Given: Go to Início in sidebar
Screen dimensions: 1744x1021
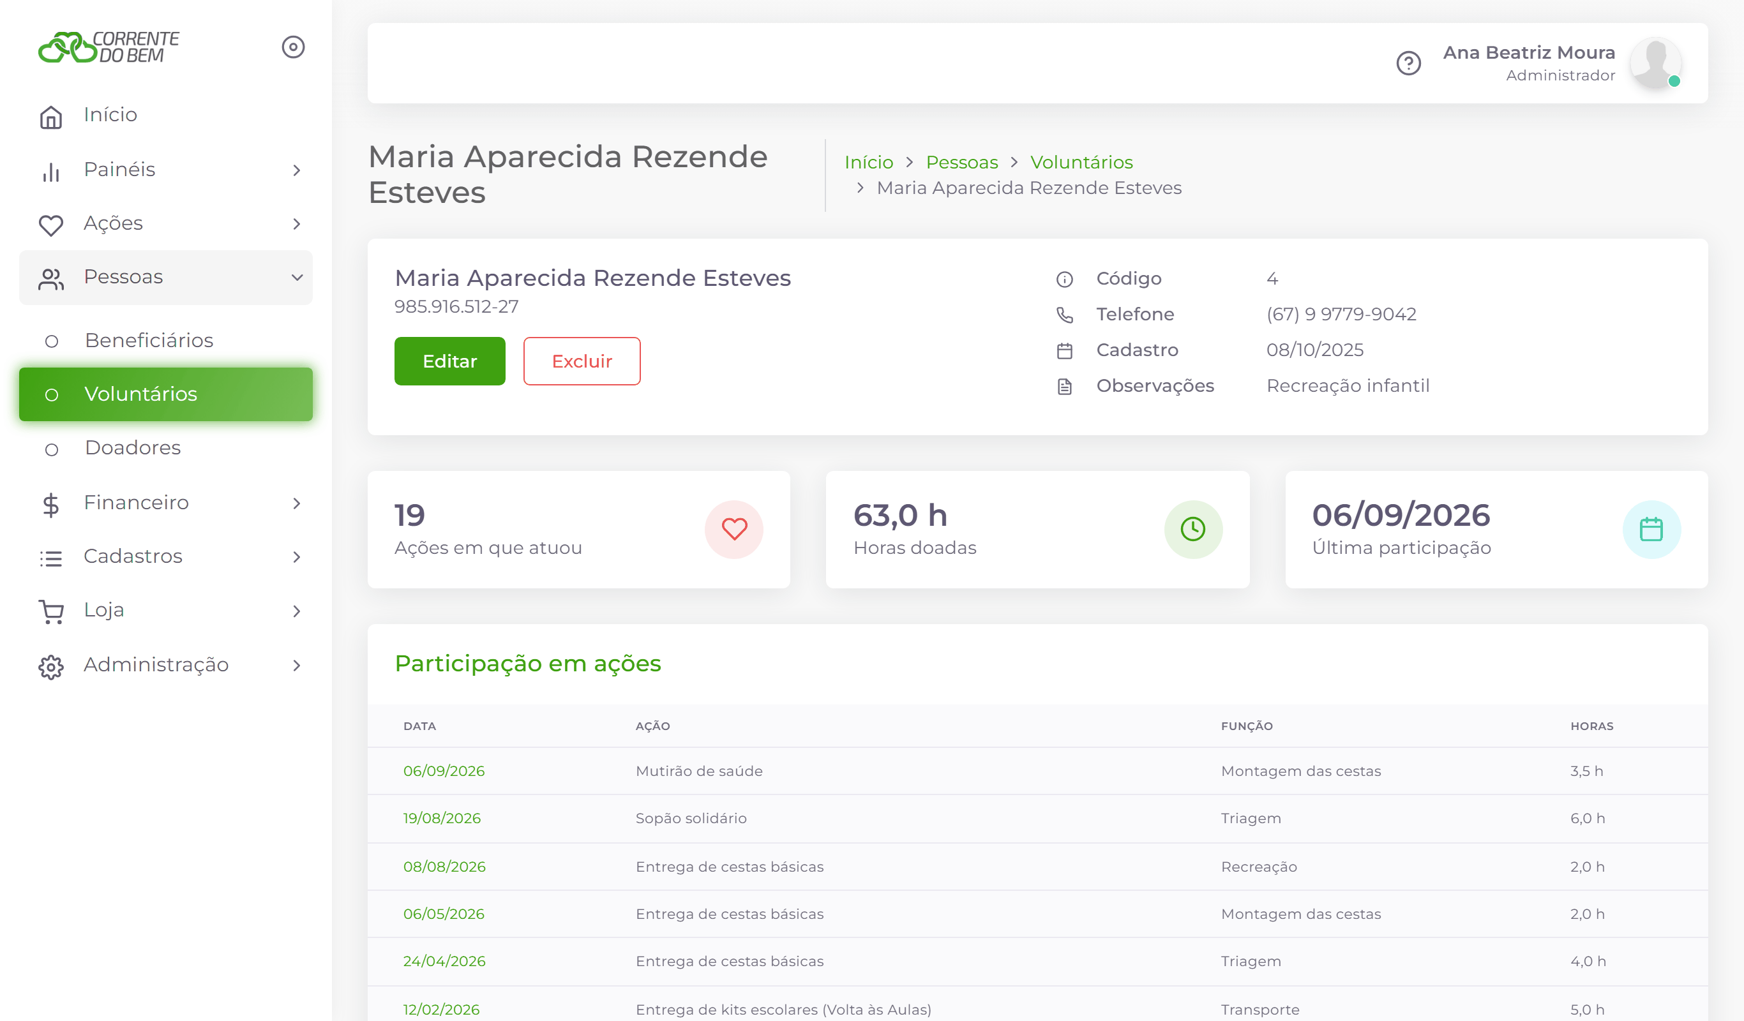Looking at the screenshot, I should point(166,115).
